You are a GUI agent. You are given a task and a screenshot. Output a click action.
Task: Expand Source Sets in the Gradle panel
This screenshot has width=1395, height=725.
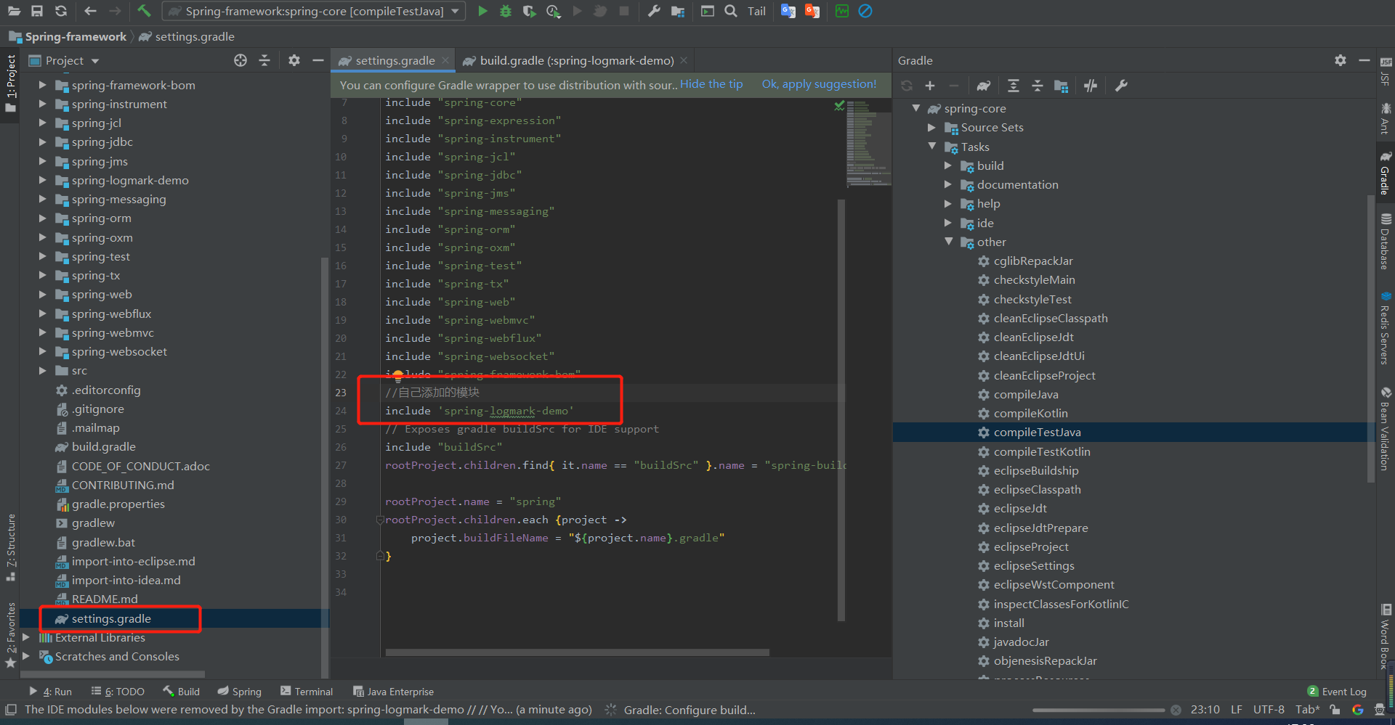[x=932, y=127]
